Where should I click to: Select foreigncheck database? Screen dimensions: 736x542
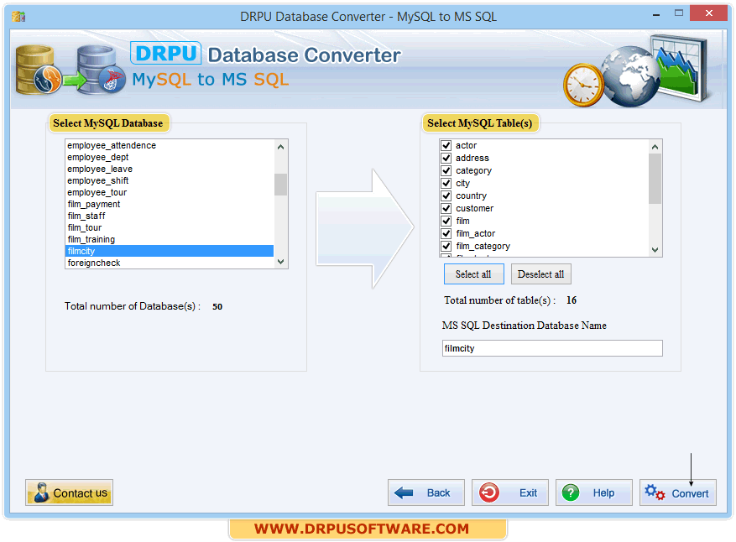point(170,263)
